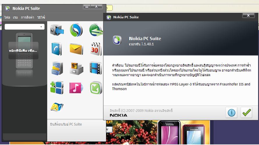Open the Maps icon
The height and width of the screenshot is (145, 259).
click(57, 107)
